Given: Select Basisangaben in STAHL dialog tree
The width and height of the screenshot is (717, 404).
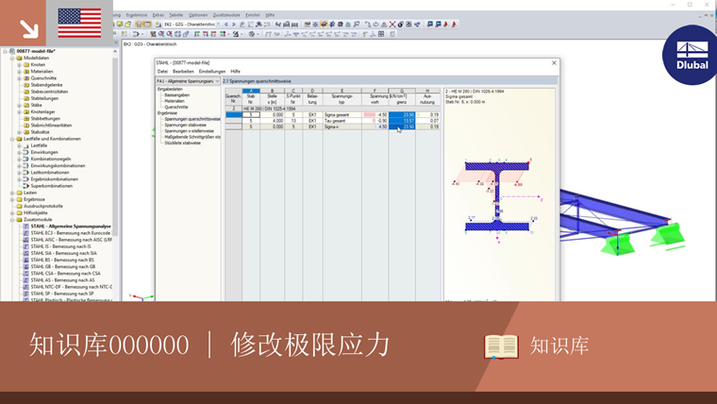Looking at the screenshot, I should point(177,95).
